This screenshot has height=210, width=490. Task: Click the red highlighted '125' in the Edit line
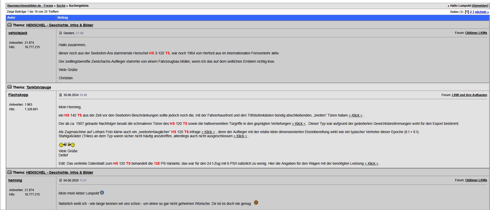pos(157,163)
